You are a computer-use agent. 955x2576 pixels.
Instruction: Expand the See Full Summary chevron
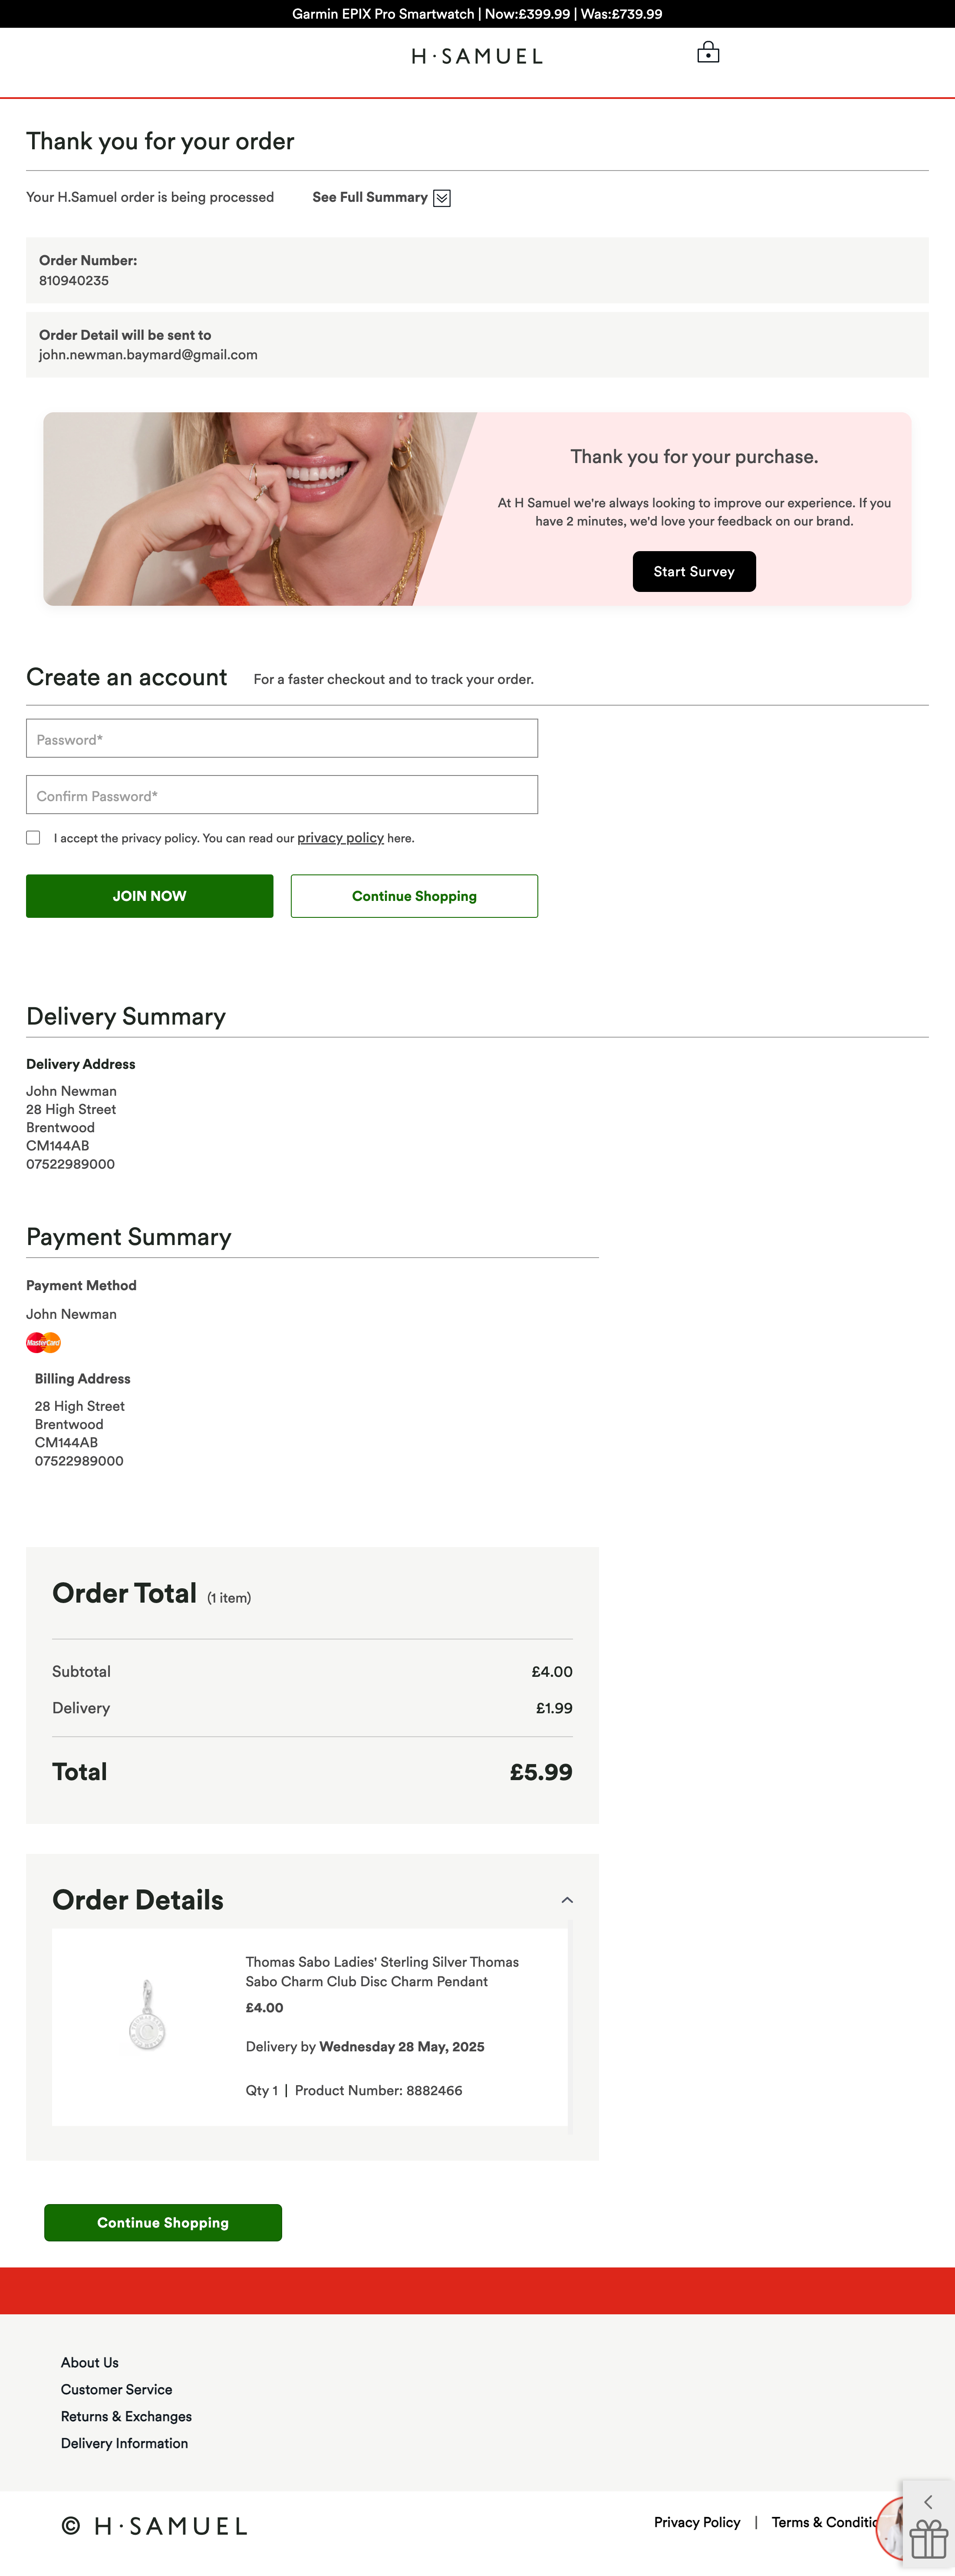click(x=442, y=198)
